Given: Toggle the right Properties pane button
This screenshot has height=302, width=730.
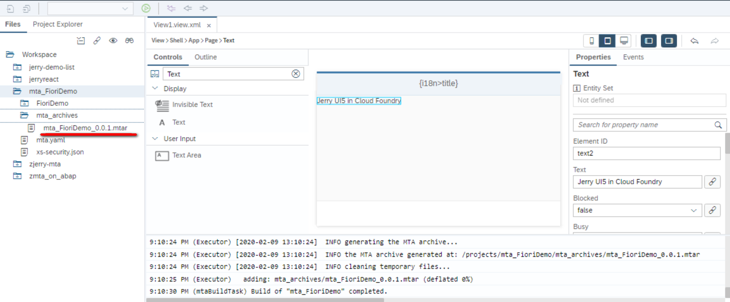Looking at the screenshot, I should tap(669, 41).
